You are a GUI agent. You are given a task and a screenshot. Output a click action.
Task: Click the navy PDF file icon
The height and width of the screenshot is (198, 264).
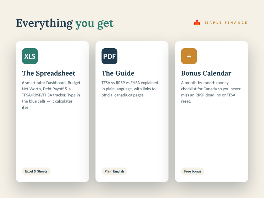coord(110,56)
